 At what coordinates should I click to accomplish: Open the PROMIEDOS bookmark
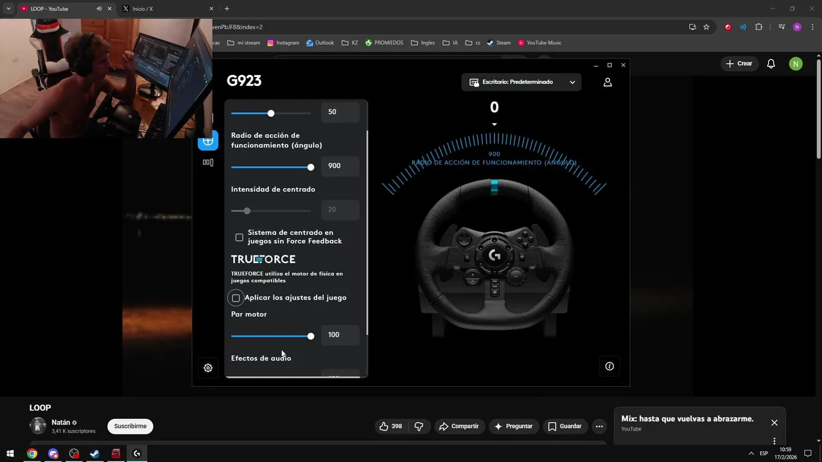pos(384,43)
